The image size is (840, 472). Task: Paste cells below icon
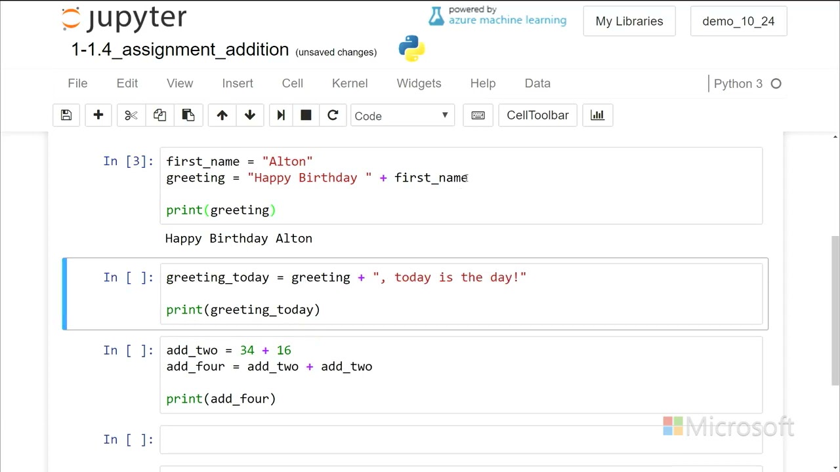tap(188, 115)
